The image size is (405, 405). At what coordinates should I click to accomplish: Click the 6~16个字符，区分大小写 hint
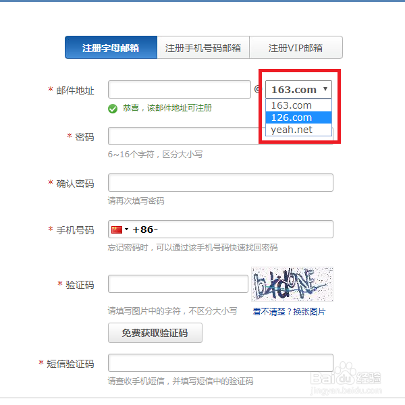[x=155, y=155]
